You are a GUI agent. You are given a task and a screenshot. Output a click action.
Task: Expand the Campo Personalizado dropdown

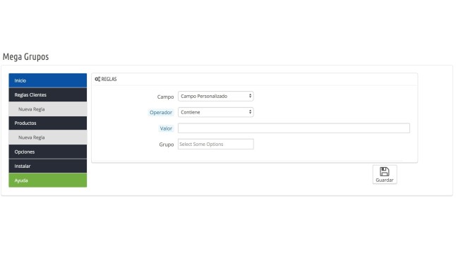point(216,96)
